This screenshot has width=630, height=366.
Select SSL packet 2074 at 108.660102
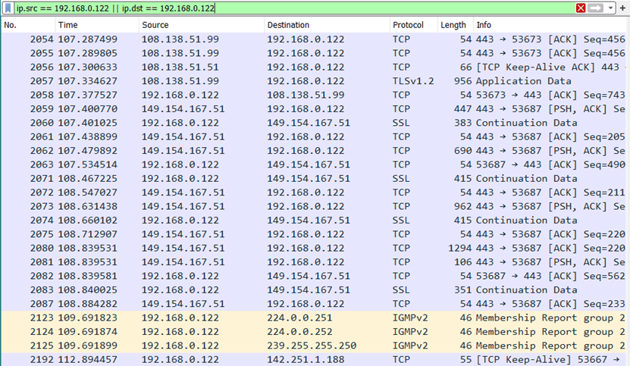pyautogui.click(x=315, y=221)
